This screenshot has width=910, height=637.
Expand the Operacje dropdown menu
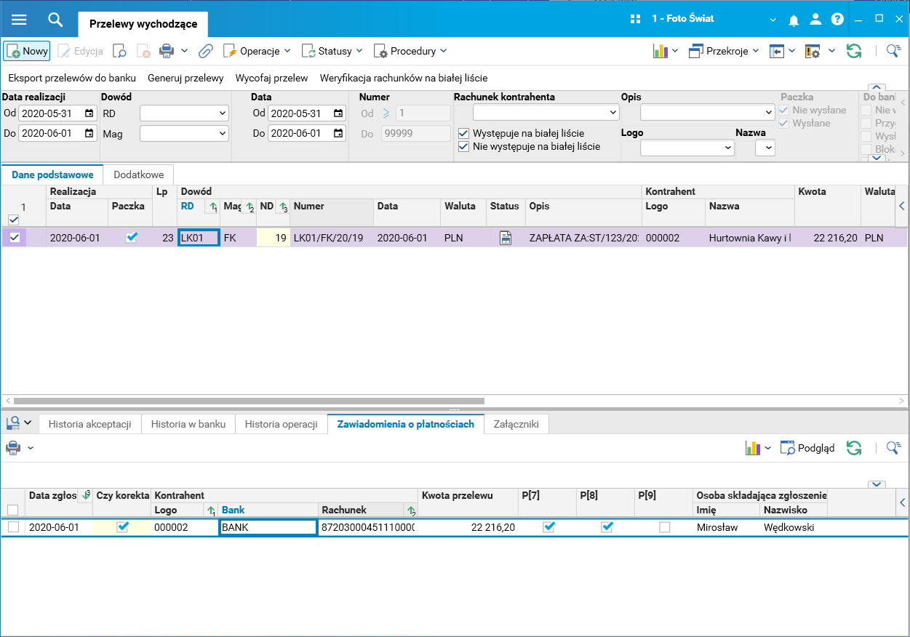click(x=257, y=51)
